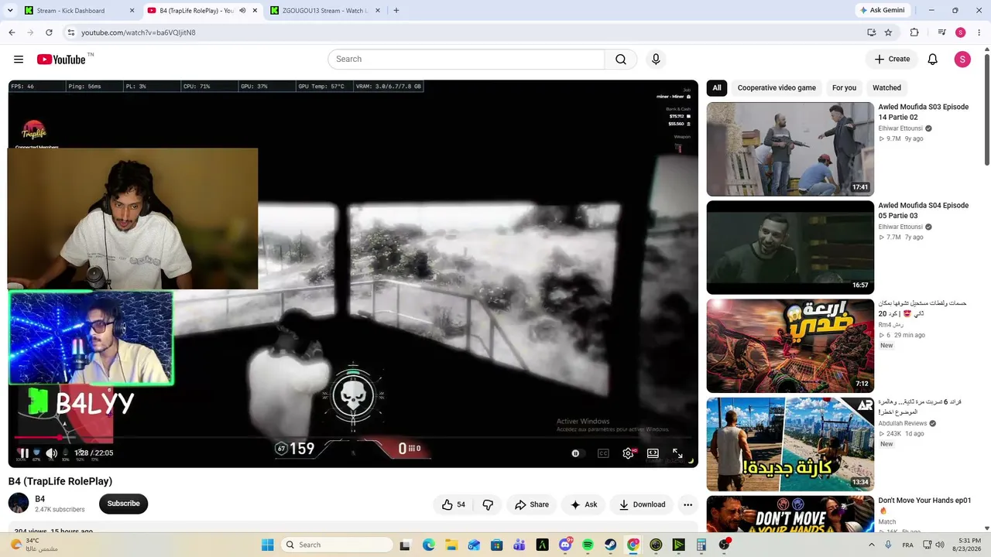Screen dimensions: 991x557
Task: Open the 13:34 Abdullah Reviews video thumbnail
Action: pyautogui.click(x=790, y=444)
